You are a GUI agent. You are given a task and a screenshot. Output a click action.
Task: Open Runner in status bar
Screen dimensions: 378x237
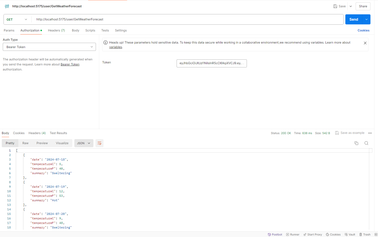pyautogui.click(x=293, y=234)
